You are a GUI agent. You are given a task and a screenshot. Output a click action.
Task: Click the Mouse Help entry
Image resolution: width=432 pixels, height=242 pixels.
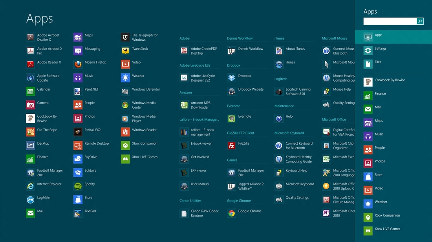click(x=337, y=91)
